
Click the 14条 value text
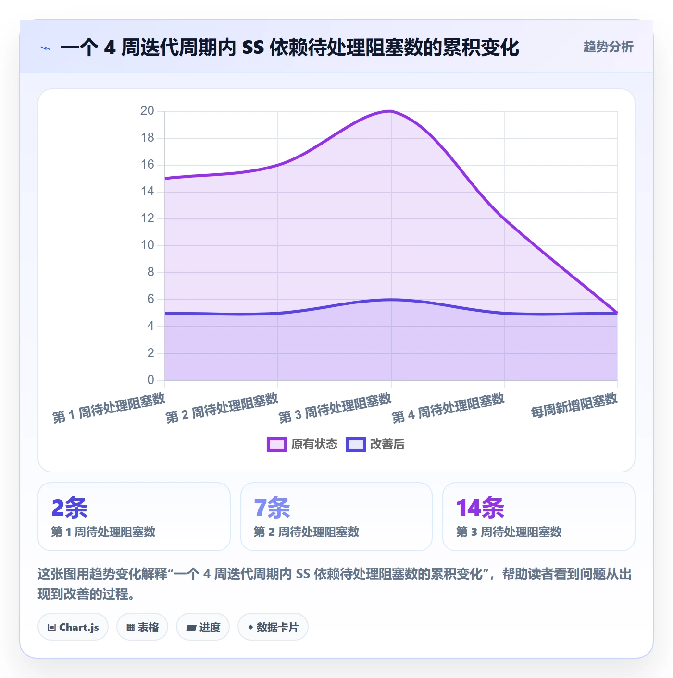(x=480, y=508)
